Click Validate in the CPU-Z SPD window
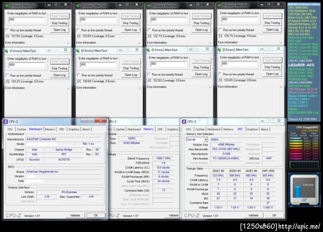 (254, 215)
